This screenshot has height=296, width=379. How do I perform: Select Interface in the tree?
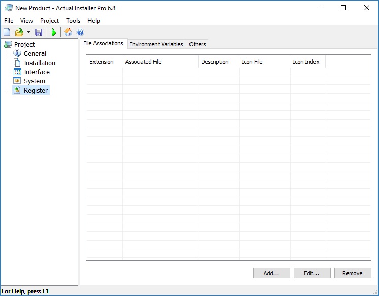tap(37, 72)
